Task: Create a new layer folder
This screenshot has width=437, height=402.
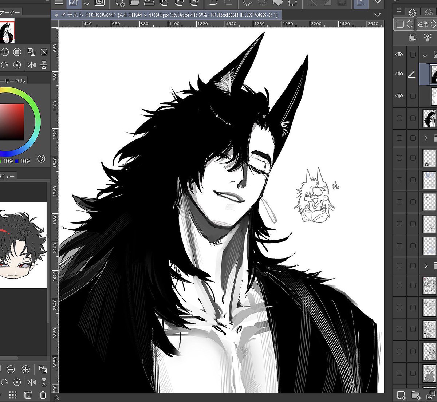Action: tap(416, 395)
